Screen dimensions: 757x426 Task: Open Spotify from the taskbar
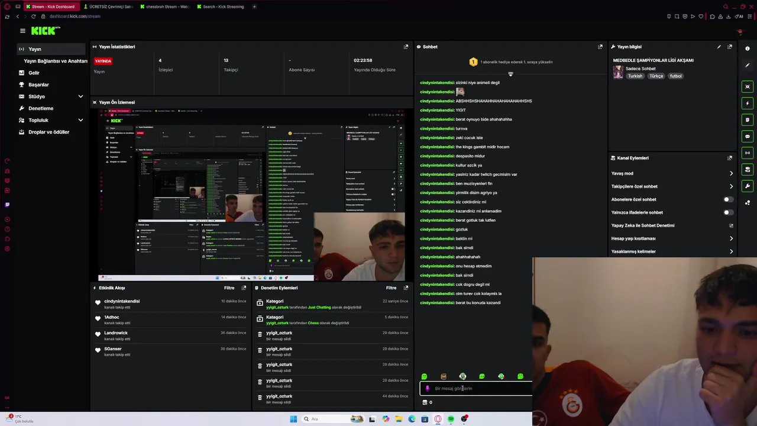pos(451,419)
